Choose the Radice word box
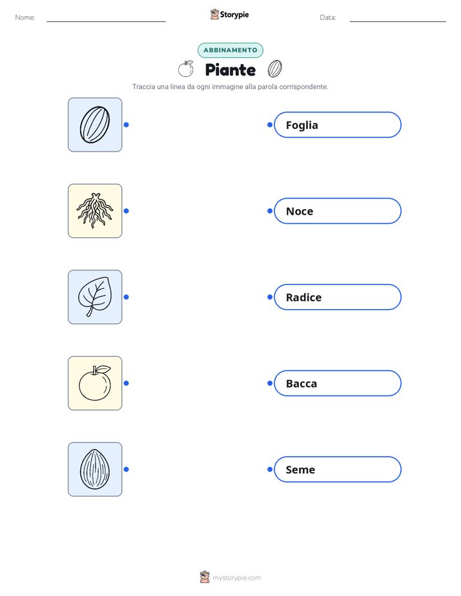Image resolution: width=461 pixels, height=596 pixels. 338,297
